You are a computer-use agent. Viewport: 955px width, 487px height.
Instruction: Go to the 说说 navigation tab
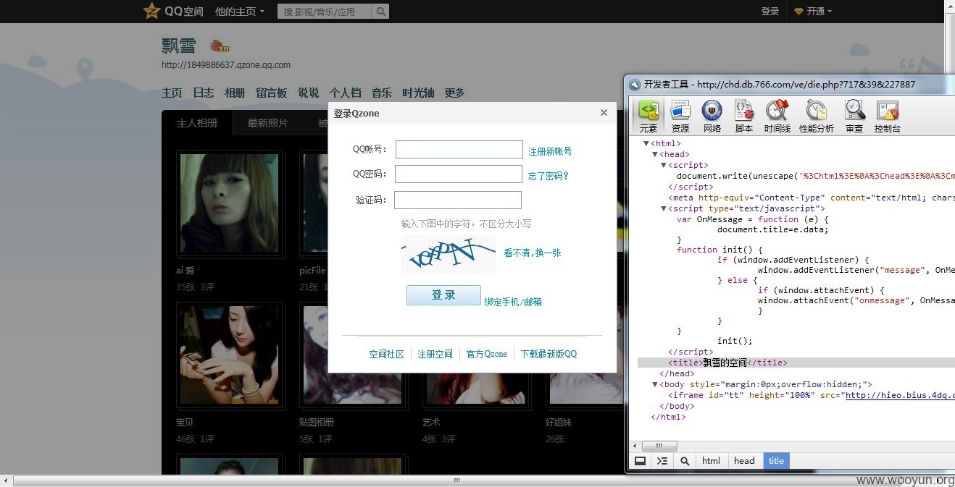308,93
